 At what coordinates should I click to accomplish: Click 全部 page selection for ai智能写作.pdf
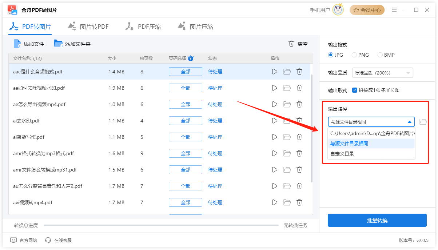(x=185, y=137)
